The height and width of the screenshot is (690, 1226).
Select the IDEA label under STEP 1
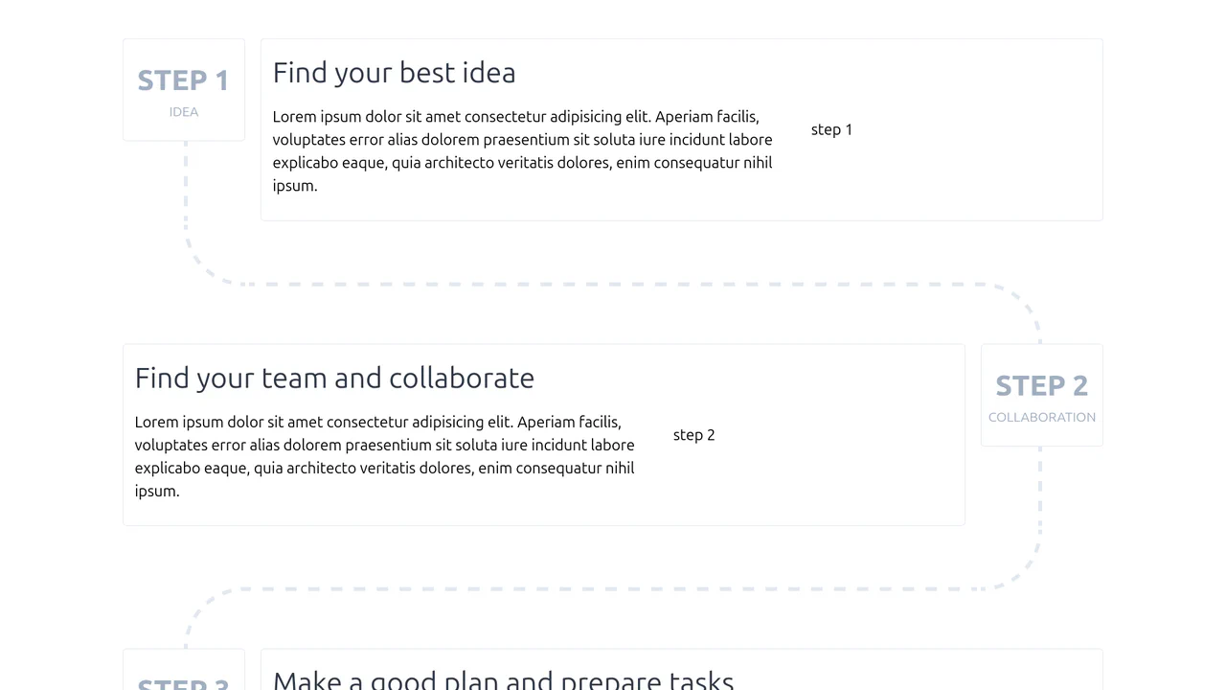pos(184,112)
